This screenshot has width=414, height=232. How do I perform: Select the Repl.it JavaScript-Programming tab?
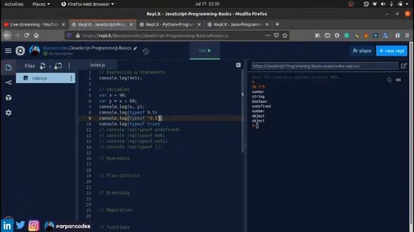102,24
